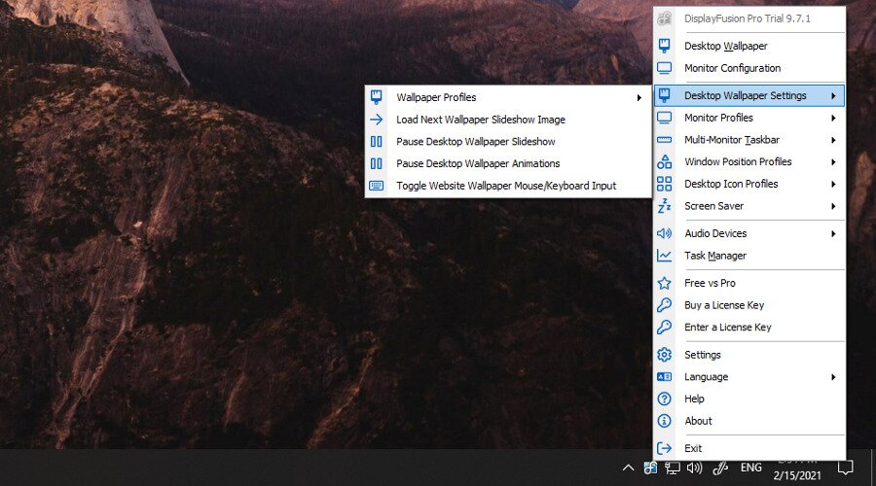876x486 pixels.
Task: Expand the Desktop Icon Profiles submenu arrow
Action: pos(833,184)
